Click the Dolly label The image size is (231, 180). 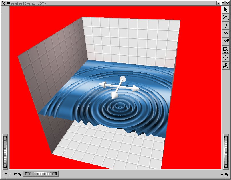click(x=224, y=174)
